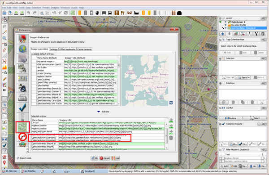The height and width of the screenshot is (175, 269).
Task: Collapse the Relations panel
Action: (220, 83)
